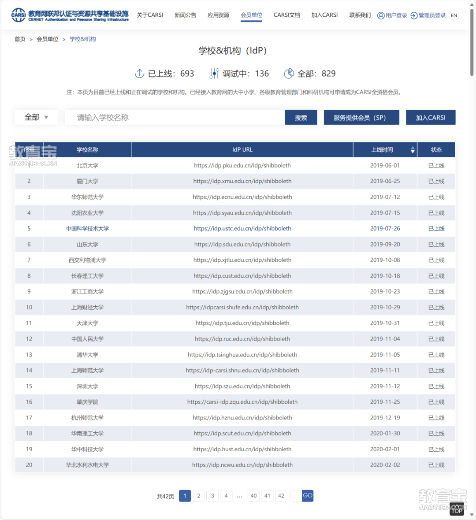This screenshot has height=520, width=476.
Task: Go to page 1
Action: 185,496
